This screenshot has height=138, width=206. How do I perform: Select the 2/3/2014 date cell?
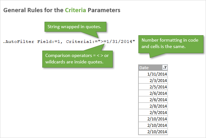pyautogui.click(x=153, y=80)
